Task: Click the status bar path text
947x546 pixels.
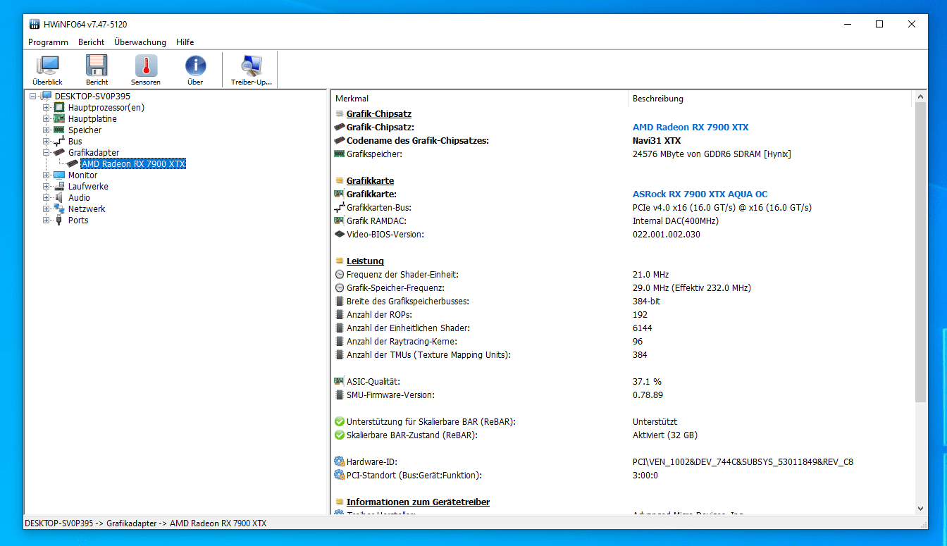Action: pyautogui.click(x=146, y=523)
